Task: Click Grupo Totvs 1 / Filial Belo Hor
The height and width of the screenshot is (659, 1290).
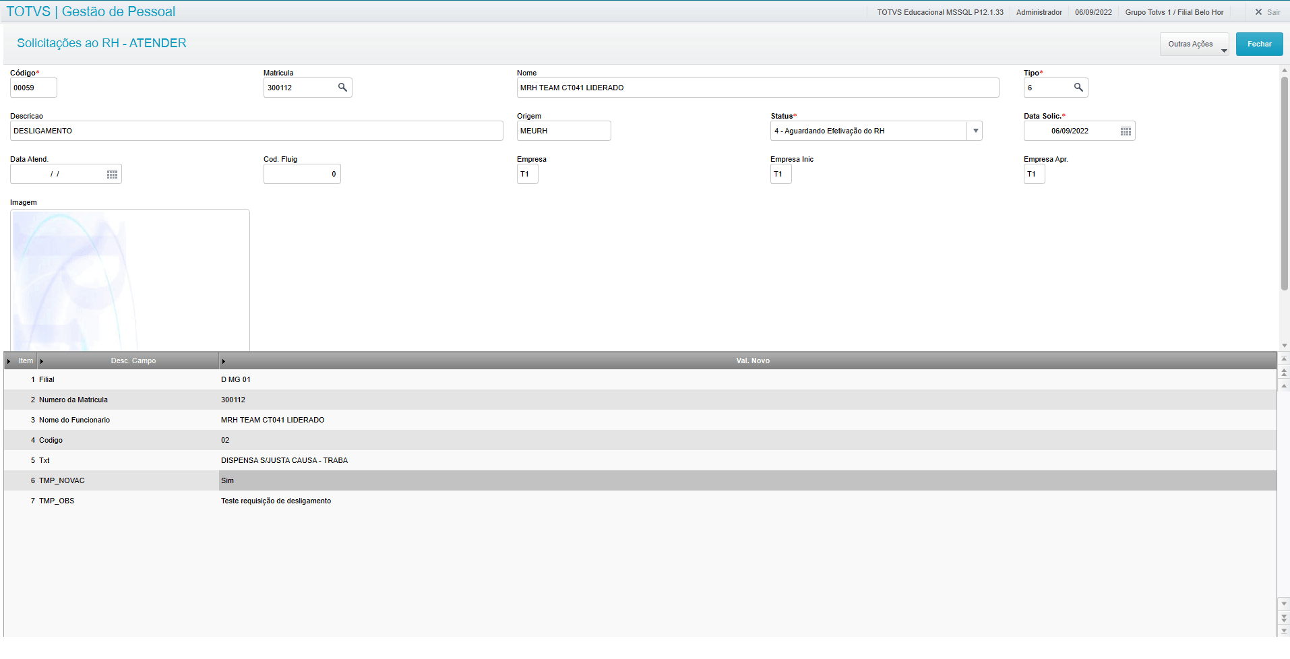Action: coord(1174,12)
